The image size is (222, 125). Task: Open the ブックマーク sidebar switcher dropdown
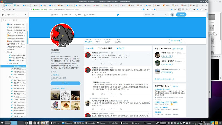(x=11, y=15)
